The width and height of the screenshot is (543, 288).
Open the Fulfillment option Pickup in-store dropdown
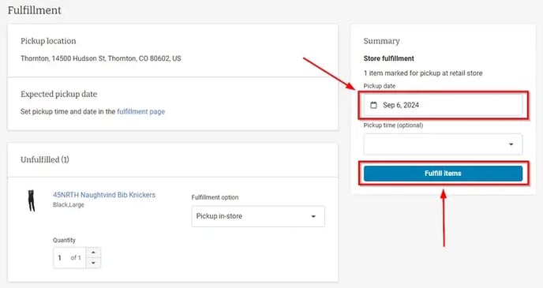[x=258, y=216]
